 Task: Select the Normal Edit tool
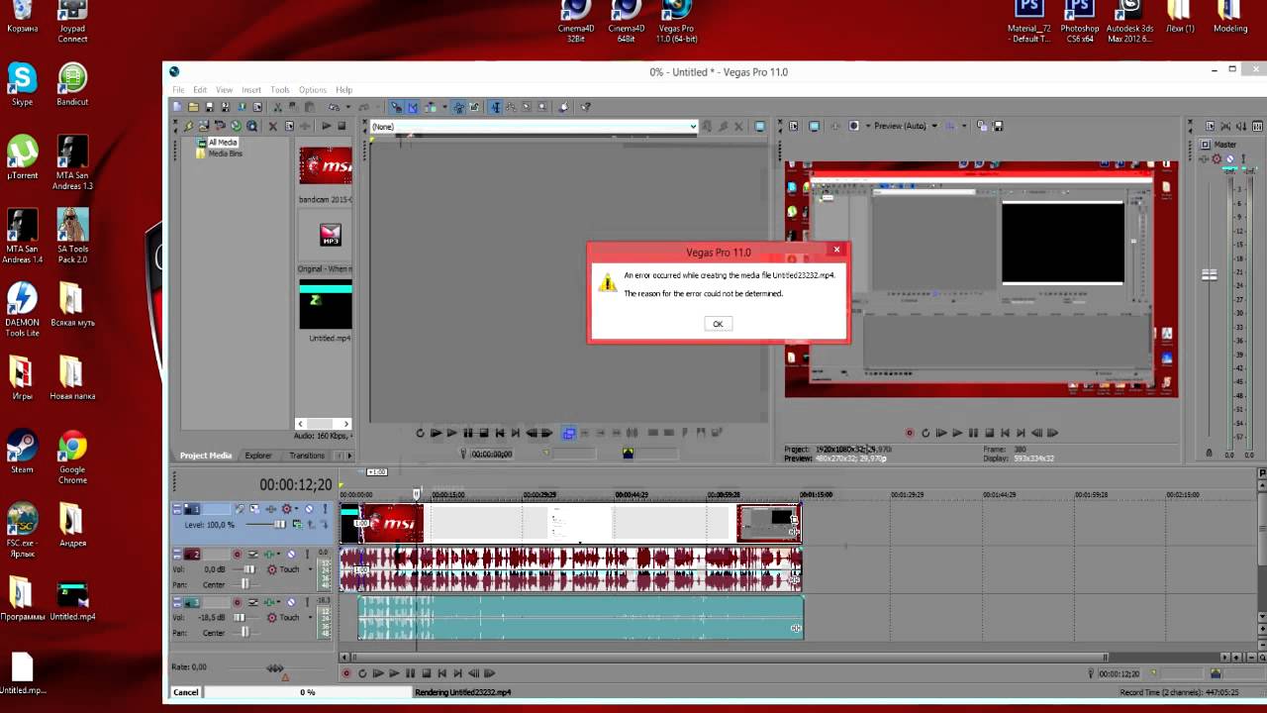[x=495, y=107]
